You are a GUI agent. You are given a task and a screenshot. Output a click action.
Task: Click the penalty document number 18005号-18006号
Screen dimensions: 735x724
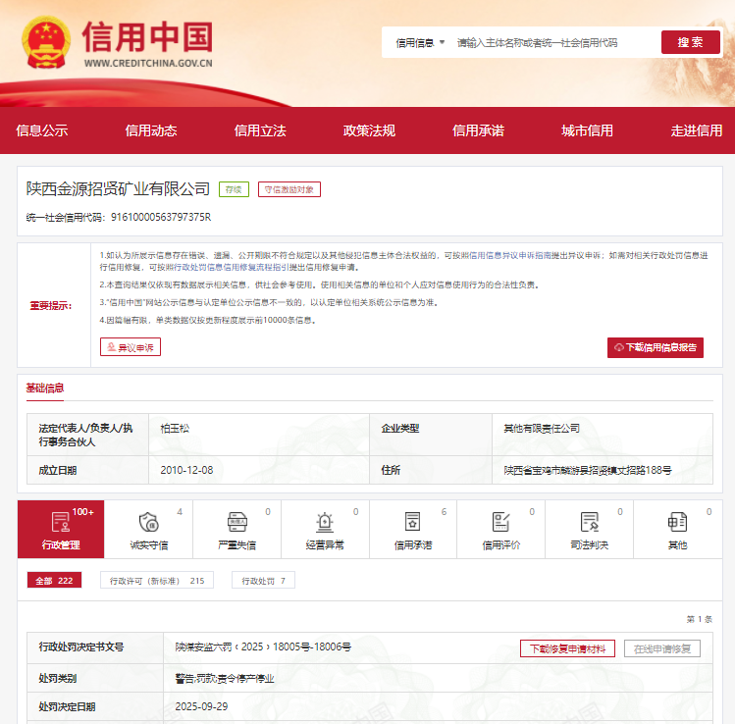[x=263, y=646]
